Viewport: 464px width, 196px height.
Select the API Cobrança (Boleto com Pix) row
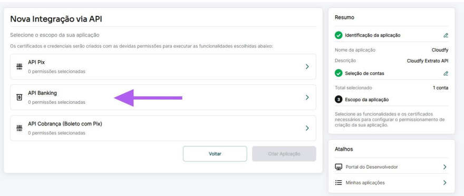tap(163, 129)
